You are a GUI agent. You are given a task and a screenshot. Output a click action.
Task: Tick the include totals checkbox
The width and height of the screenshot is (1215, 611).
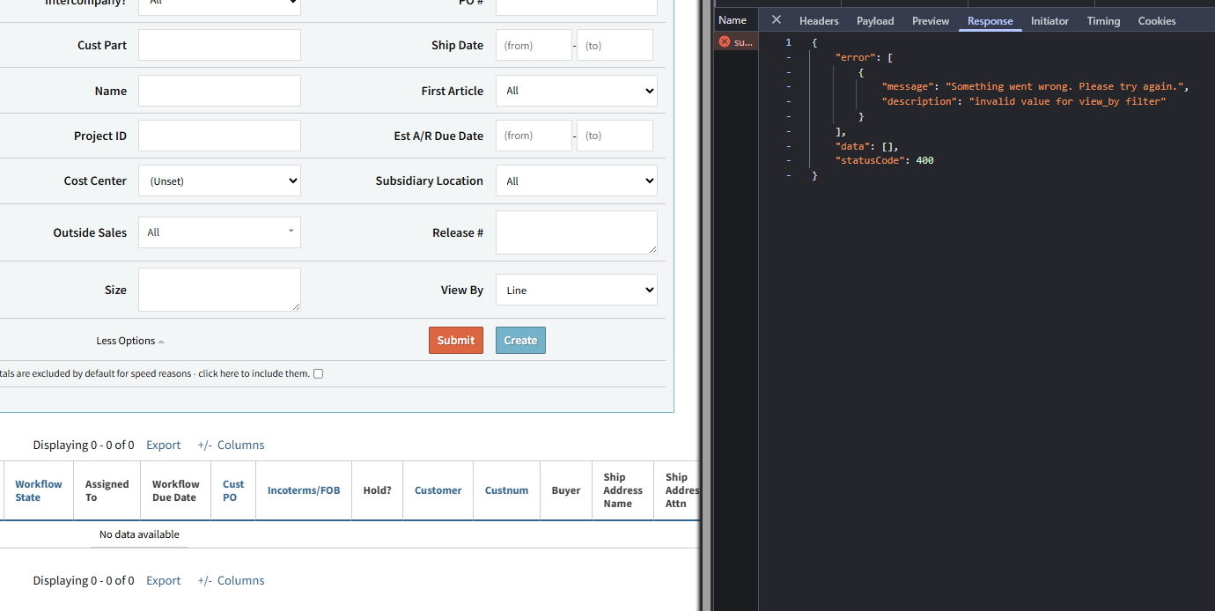(319, 373)
